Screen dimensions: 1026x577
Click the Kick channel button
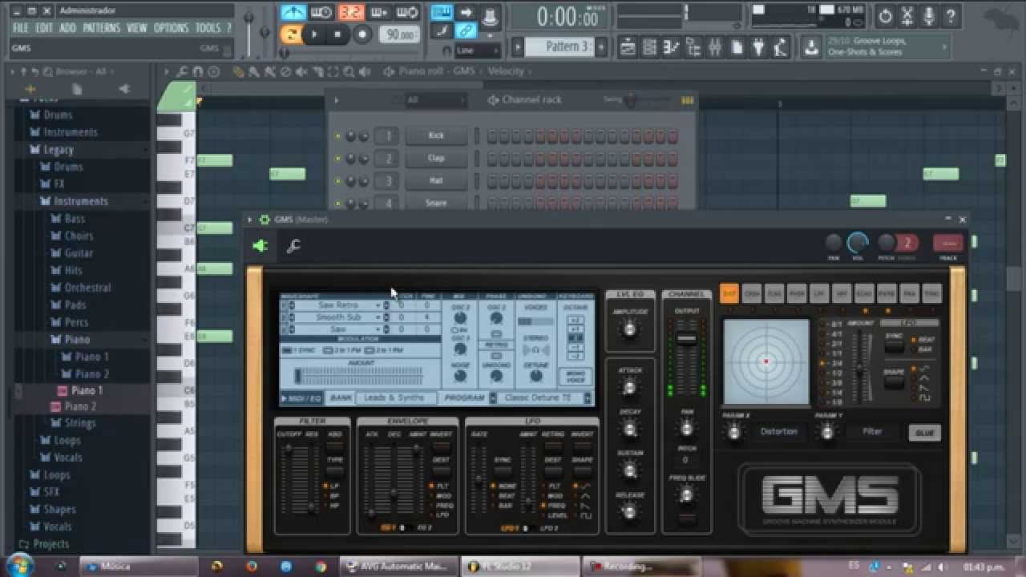[436, 136]
